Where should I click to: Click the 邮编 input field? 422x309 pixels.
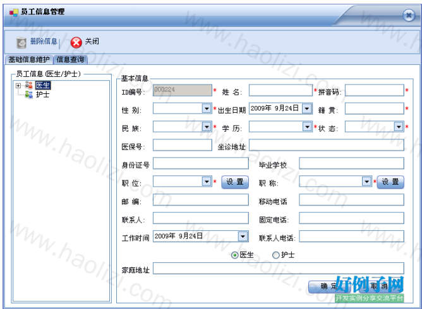201,200
